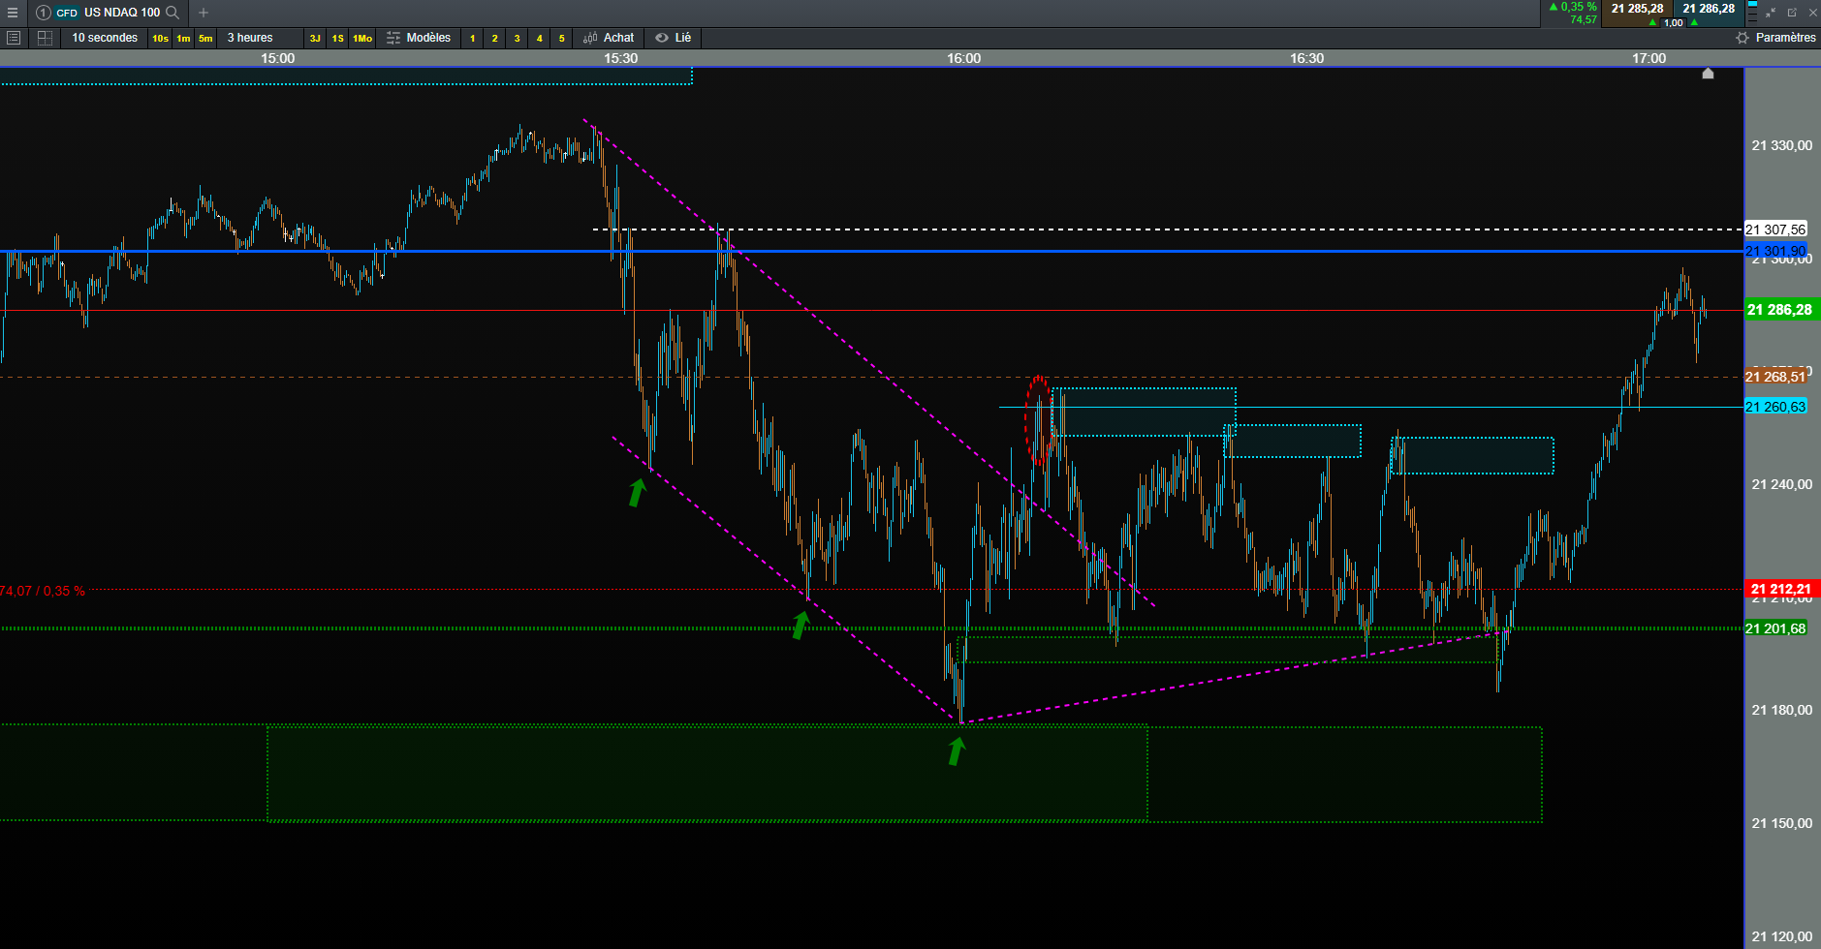This screenshot has height=949, width=1821.
Task: Open the chart layout grid icon
Action: point(45,38)
